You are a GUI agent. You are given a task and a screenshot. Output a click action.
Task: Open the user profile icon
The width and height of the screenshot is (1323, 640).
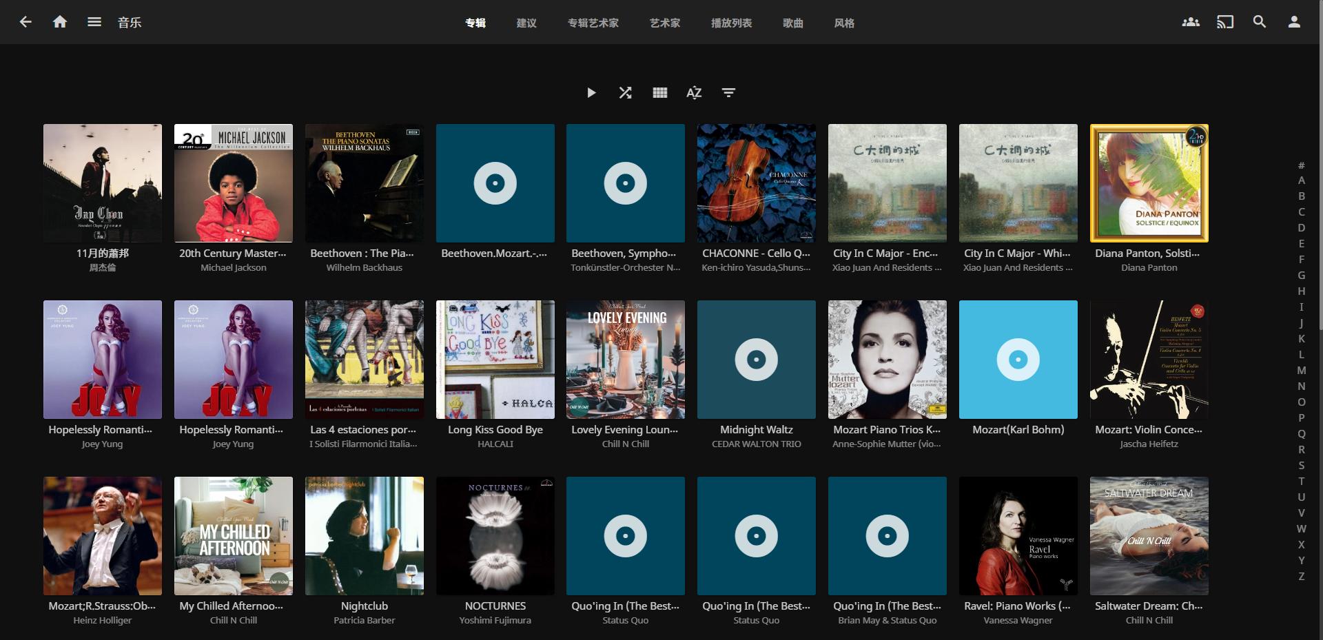pyautogui.click(x=1294, y=22)
